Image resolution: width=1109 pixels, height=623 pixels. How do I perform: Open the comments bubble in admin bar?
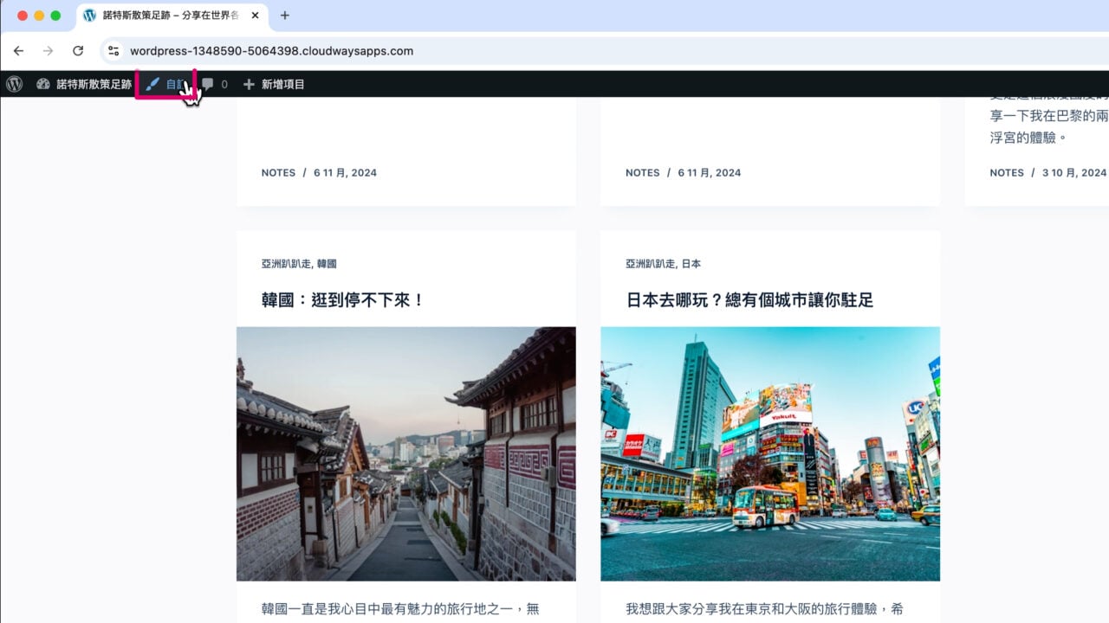pyautogui.click(x=209, y=84)
